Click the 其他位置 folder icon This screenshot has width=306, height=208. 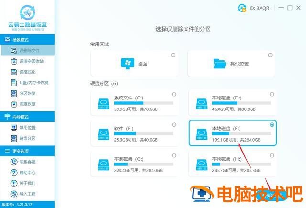(x=220, y=64)
